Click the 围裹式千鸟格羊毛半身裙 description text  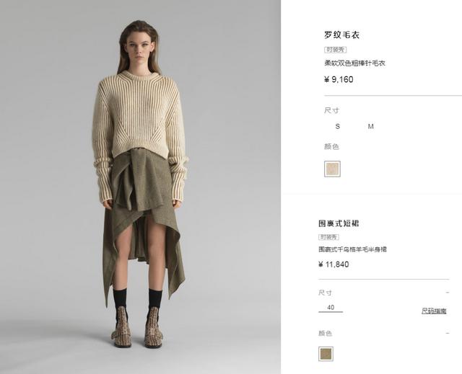coord(352,249)
